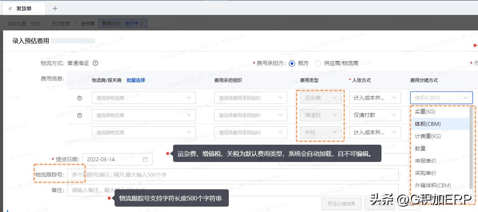Open 入账方式 dropdown in 关税 row

coord(375,132)
